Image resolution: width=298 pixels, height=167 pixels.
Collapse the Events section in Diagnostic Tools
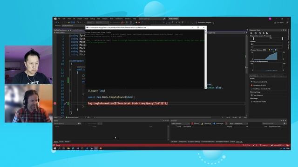pos(251,41)
